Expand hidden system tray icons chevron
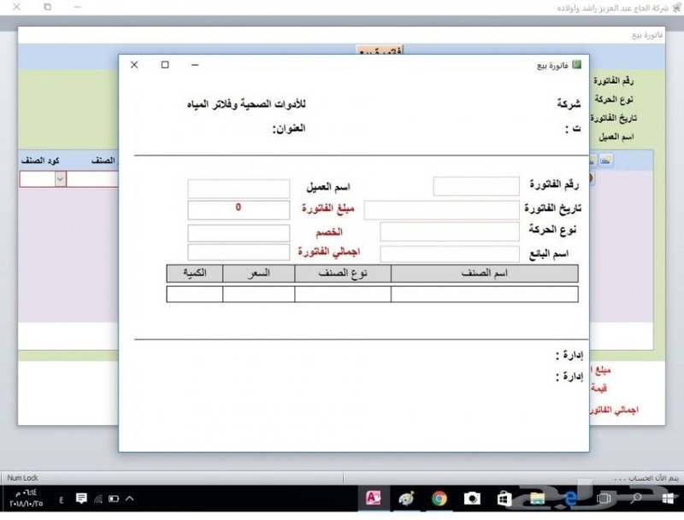684x520 pixels. [130, 498]
